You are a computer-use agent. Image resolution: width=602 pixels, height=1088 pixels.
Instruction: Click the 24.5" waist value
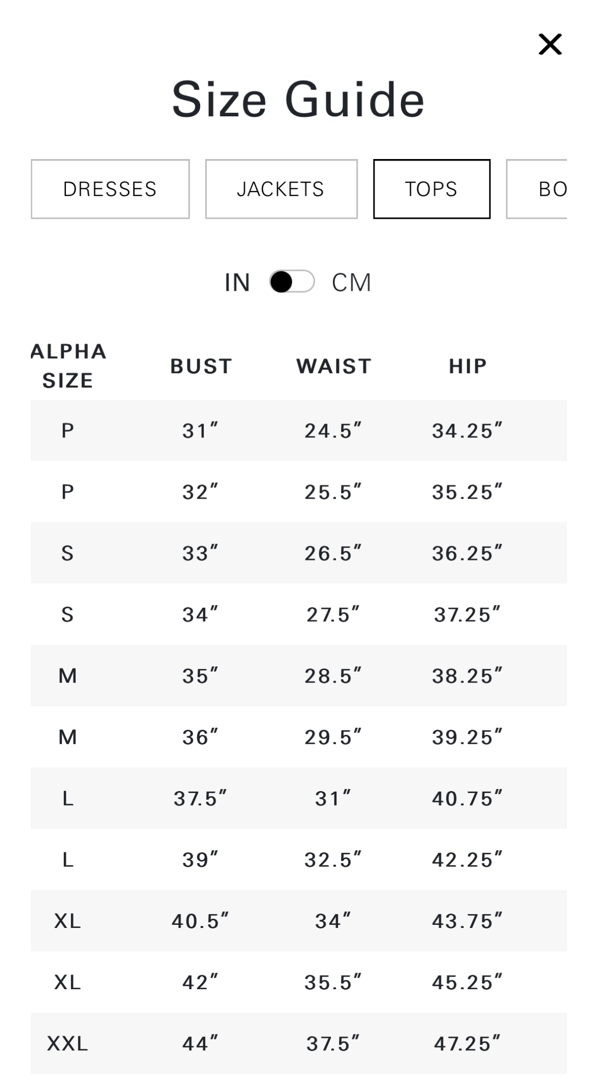click(x=333, y=431)
